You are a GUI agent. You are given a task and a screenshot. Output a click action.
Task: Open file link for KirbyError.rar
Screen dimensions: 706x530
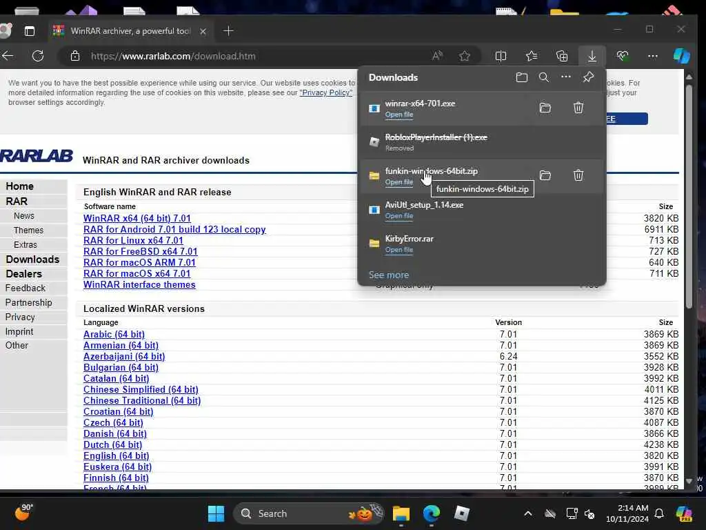pos(399,250)
